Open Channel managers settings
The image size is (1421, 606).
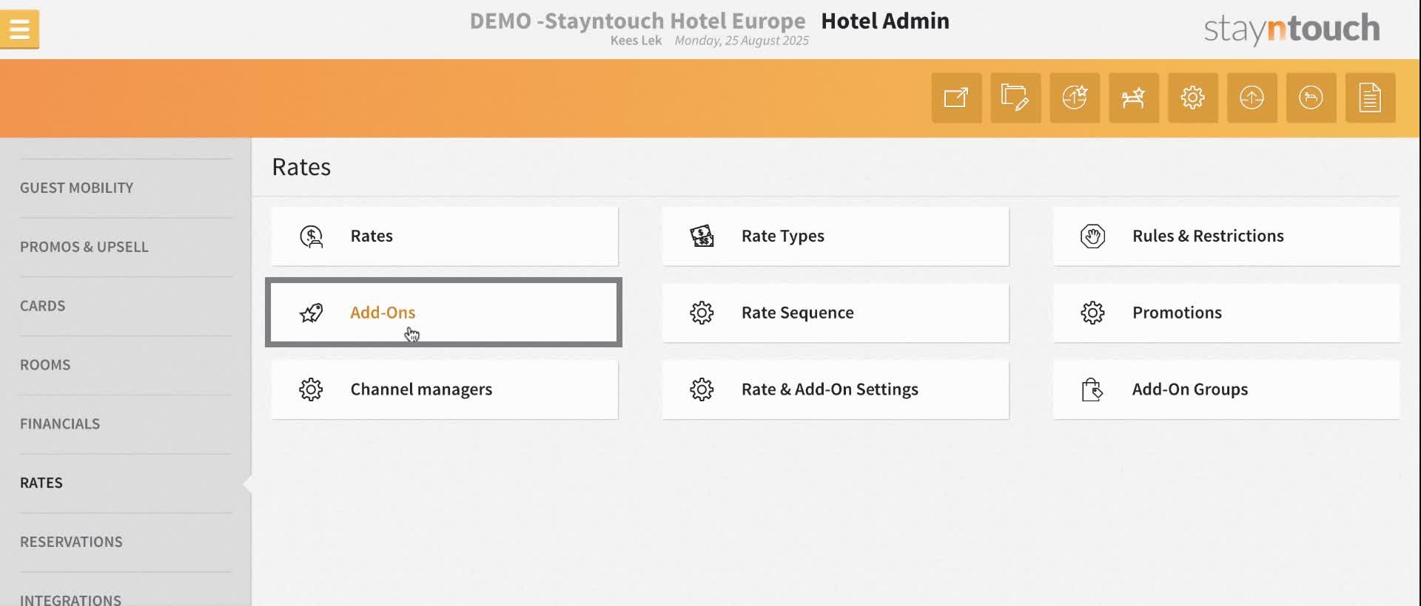click(x=445, y=389)
